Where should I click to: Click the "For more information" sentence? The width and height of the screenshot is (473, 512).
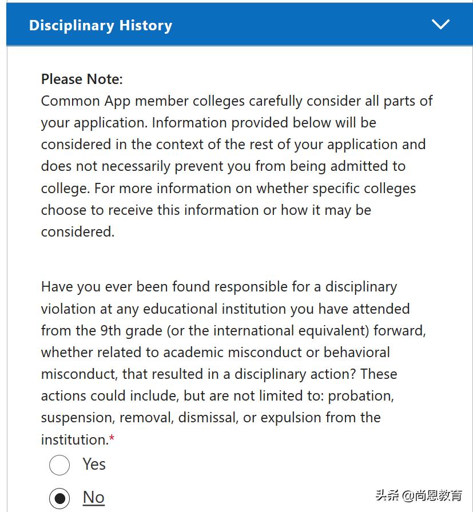pyautogui.click(x=172, y=189)
